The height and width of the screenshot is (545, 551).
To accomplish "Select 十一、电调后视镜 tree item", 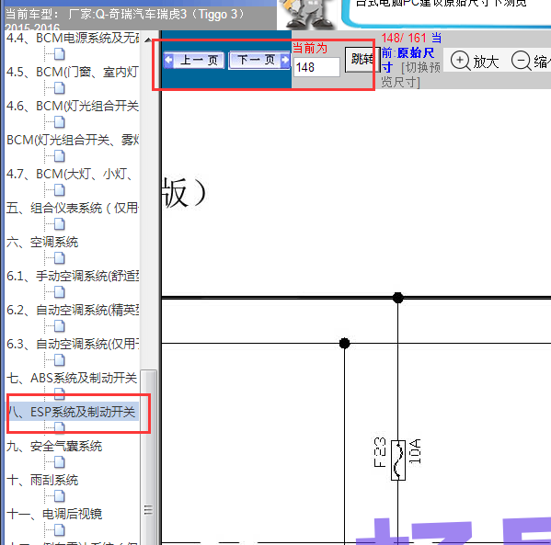I will [54, 514].
